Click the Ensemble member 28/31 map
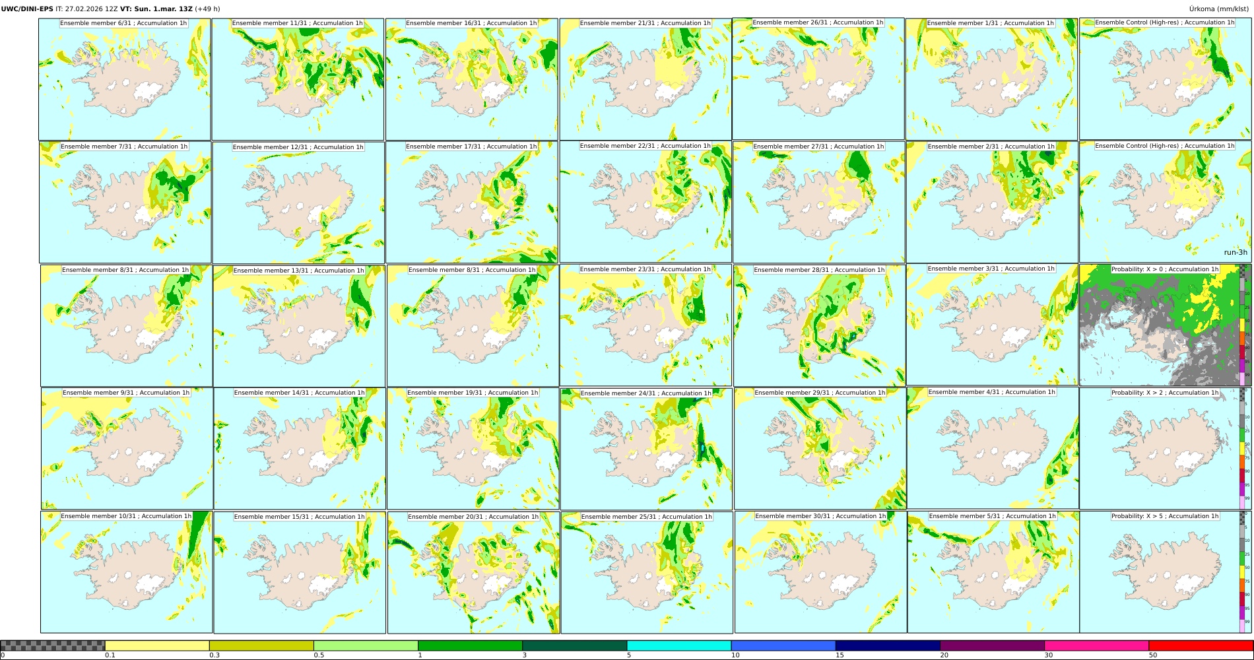 tap(819, 326)
